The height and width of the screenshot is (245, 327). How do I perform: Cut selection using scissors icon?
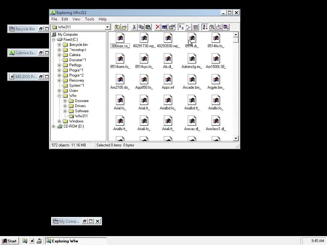point(134,27)
